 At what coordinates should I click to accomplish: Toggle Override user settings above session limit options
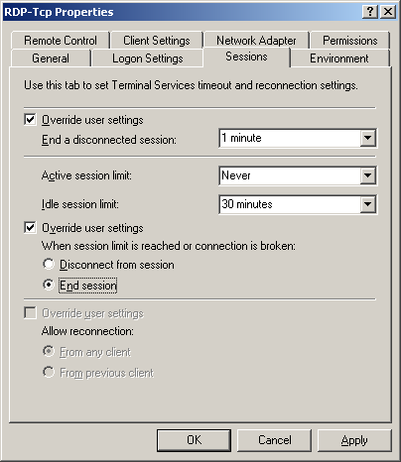click(x=30, y=228)
